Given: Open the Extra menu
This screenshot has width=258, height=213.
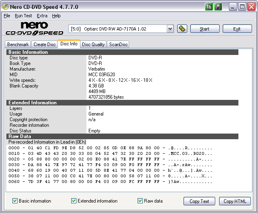Looking at the screenshot, I should [42, 16].
